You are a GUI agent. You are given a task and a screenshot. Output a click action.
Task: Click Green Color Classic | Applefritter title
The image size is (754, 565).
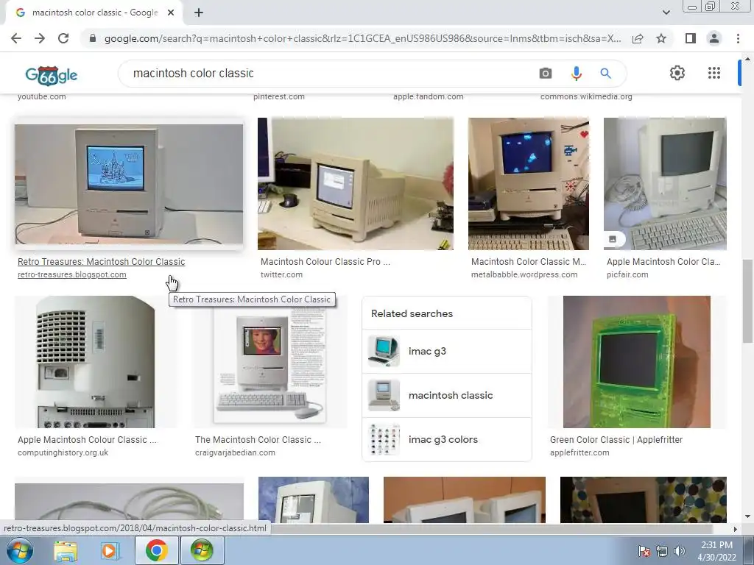[x=616, y=440]
